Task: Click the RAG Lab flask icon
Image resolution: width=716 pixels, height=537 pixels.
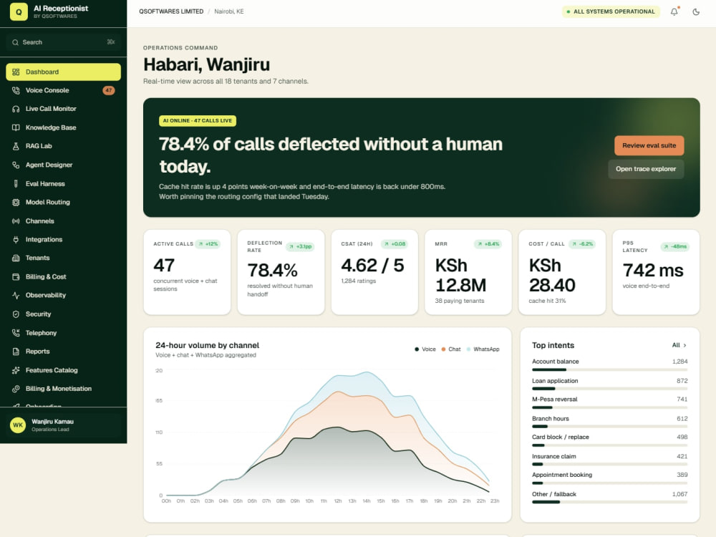Action: [x=16, y=146]
